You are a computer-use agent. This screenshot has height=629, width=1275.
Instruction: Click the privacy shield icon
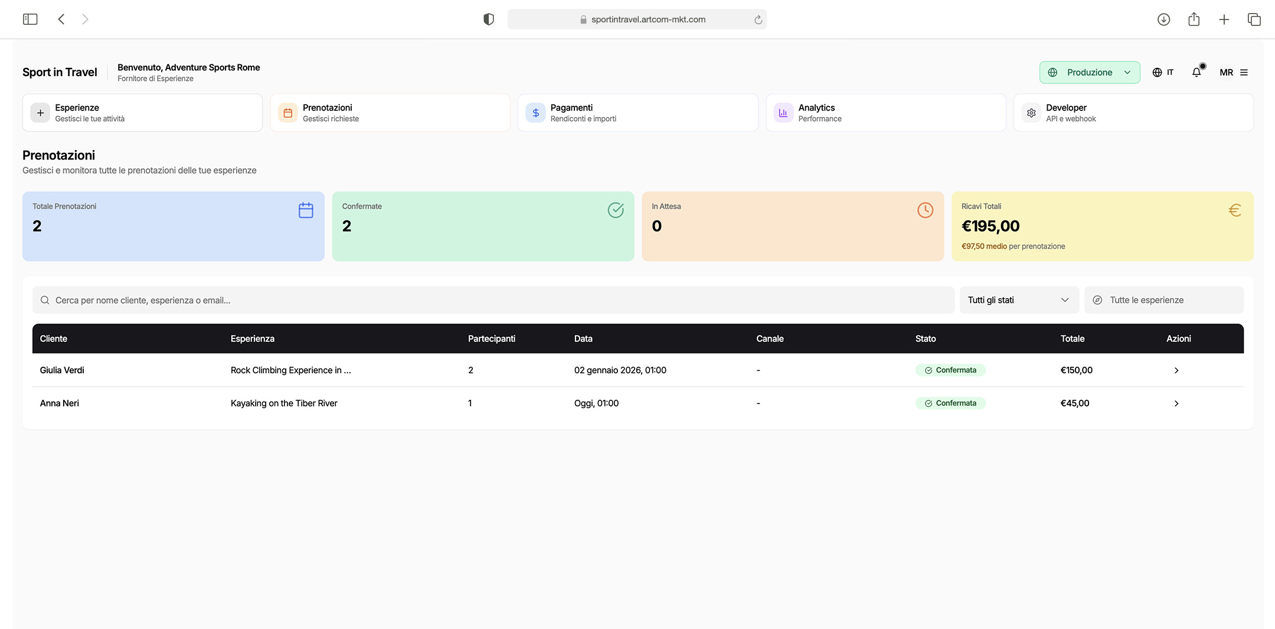tap(488, 19)
